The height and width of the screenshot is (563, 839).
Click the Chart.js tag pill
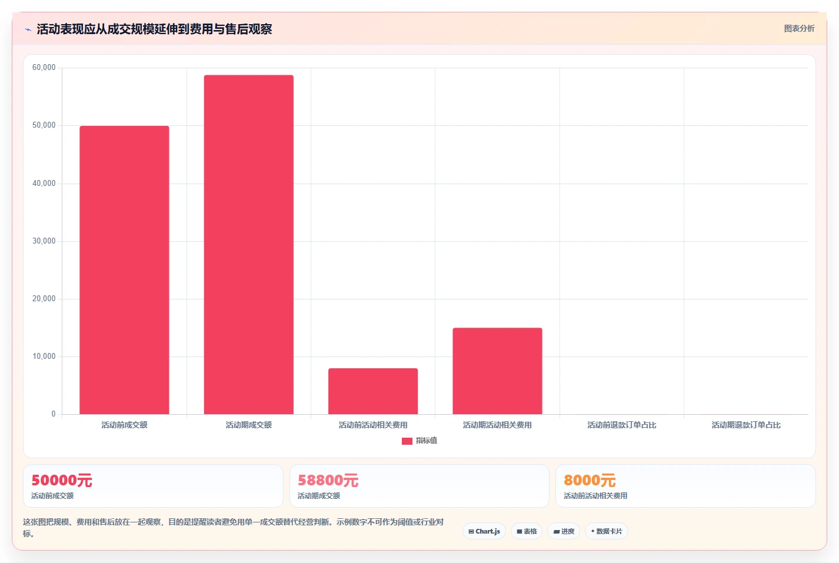coord(484,531)
